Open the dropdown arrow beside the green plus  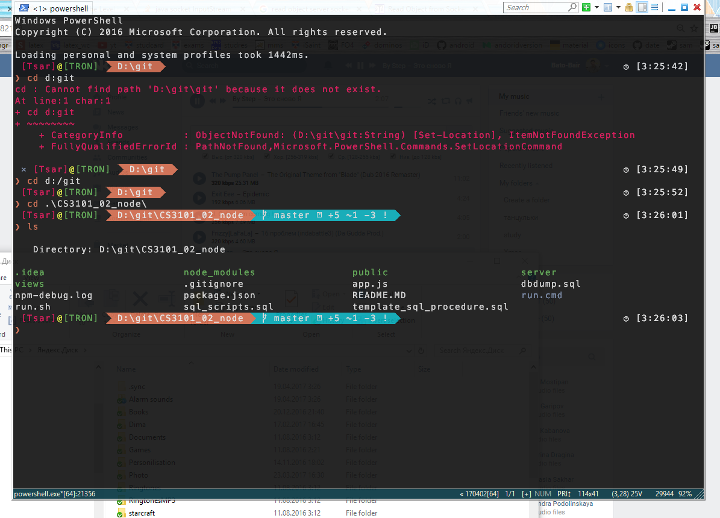(596, 7)
